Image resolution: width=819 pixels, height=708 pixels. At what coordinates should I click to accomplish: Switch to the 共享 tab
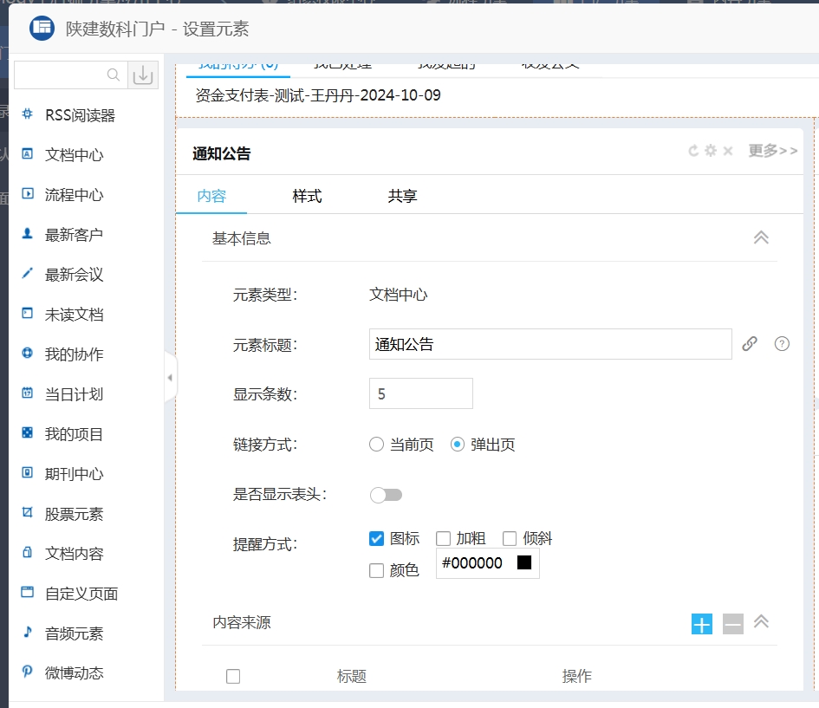click(x=402, y=196)
